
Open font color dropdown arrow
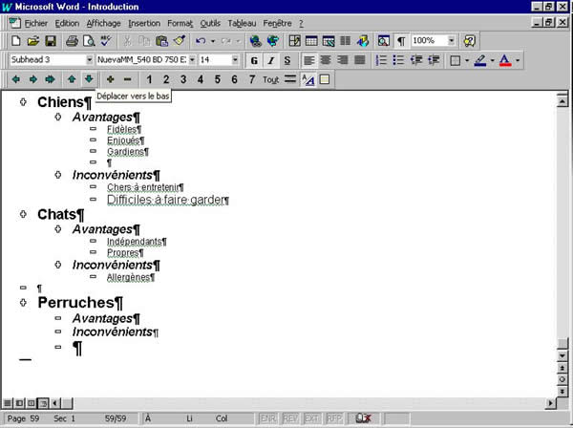tap(518, 60)
